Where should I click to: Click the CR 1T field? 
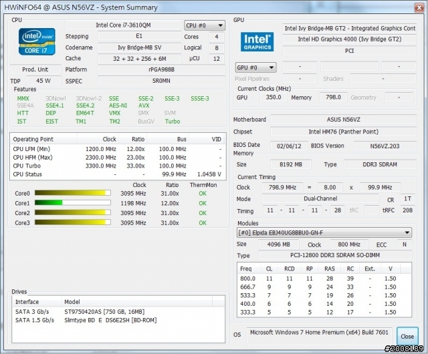coord(407,198)
